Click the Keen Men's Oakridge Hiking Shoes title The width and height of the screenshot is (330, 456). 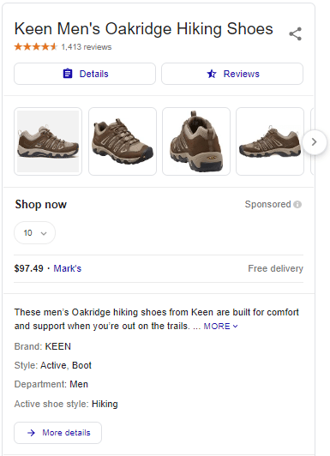click(x=144, y=29)
